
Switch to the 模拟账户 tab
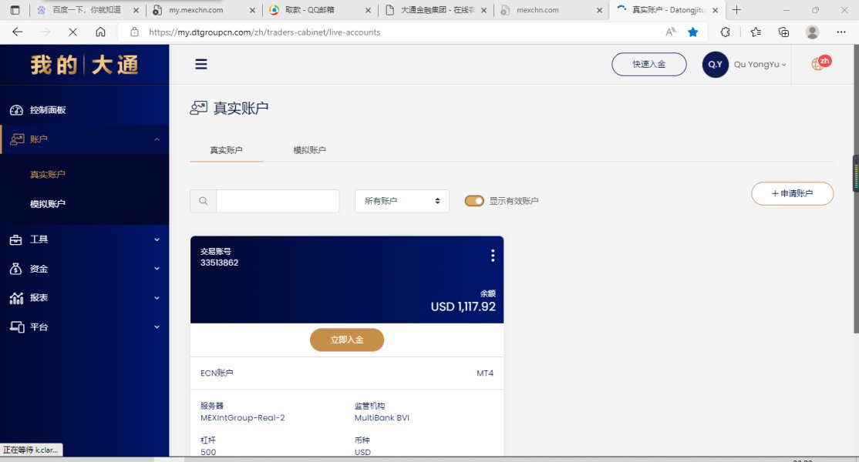click(x=309, y=150)
